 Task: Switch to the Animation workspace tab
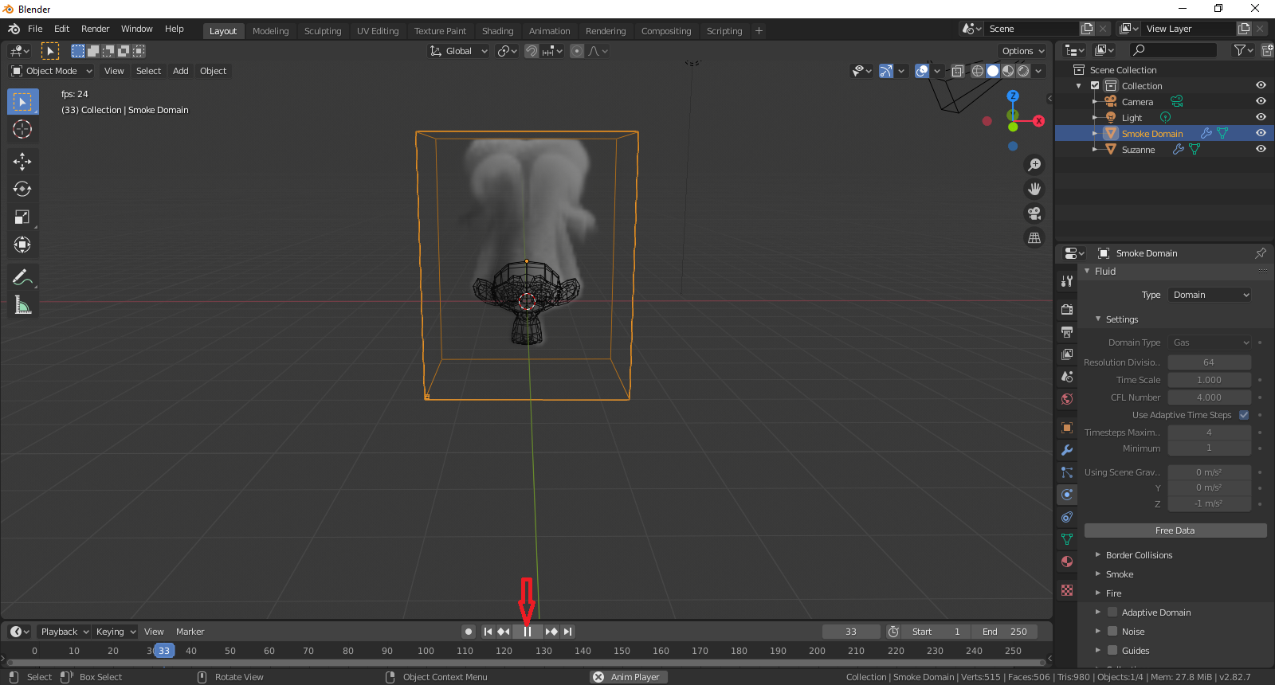550,31
